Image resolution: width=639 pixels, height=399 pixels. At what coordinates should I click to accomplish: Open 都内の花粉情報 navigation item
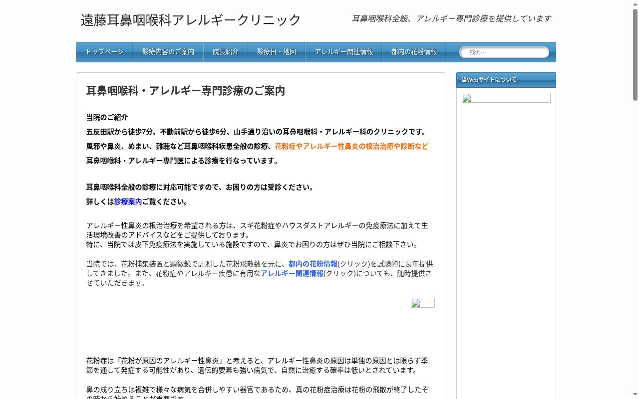(414, 52)
